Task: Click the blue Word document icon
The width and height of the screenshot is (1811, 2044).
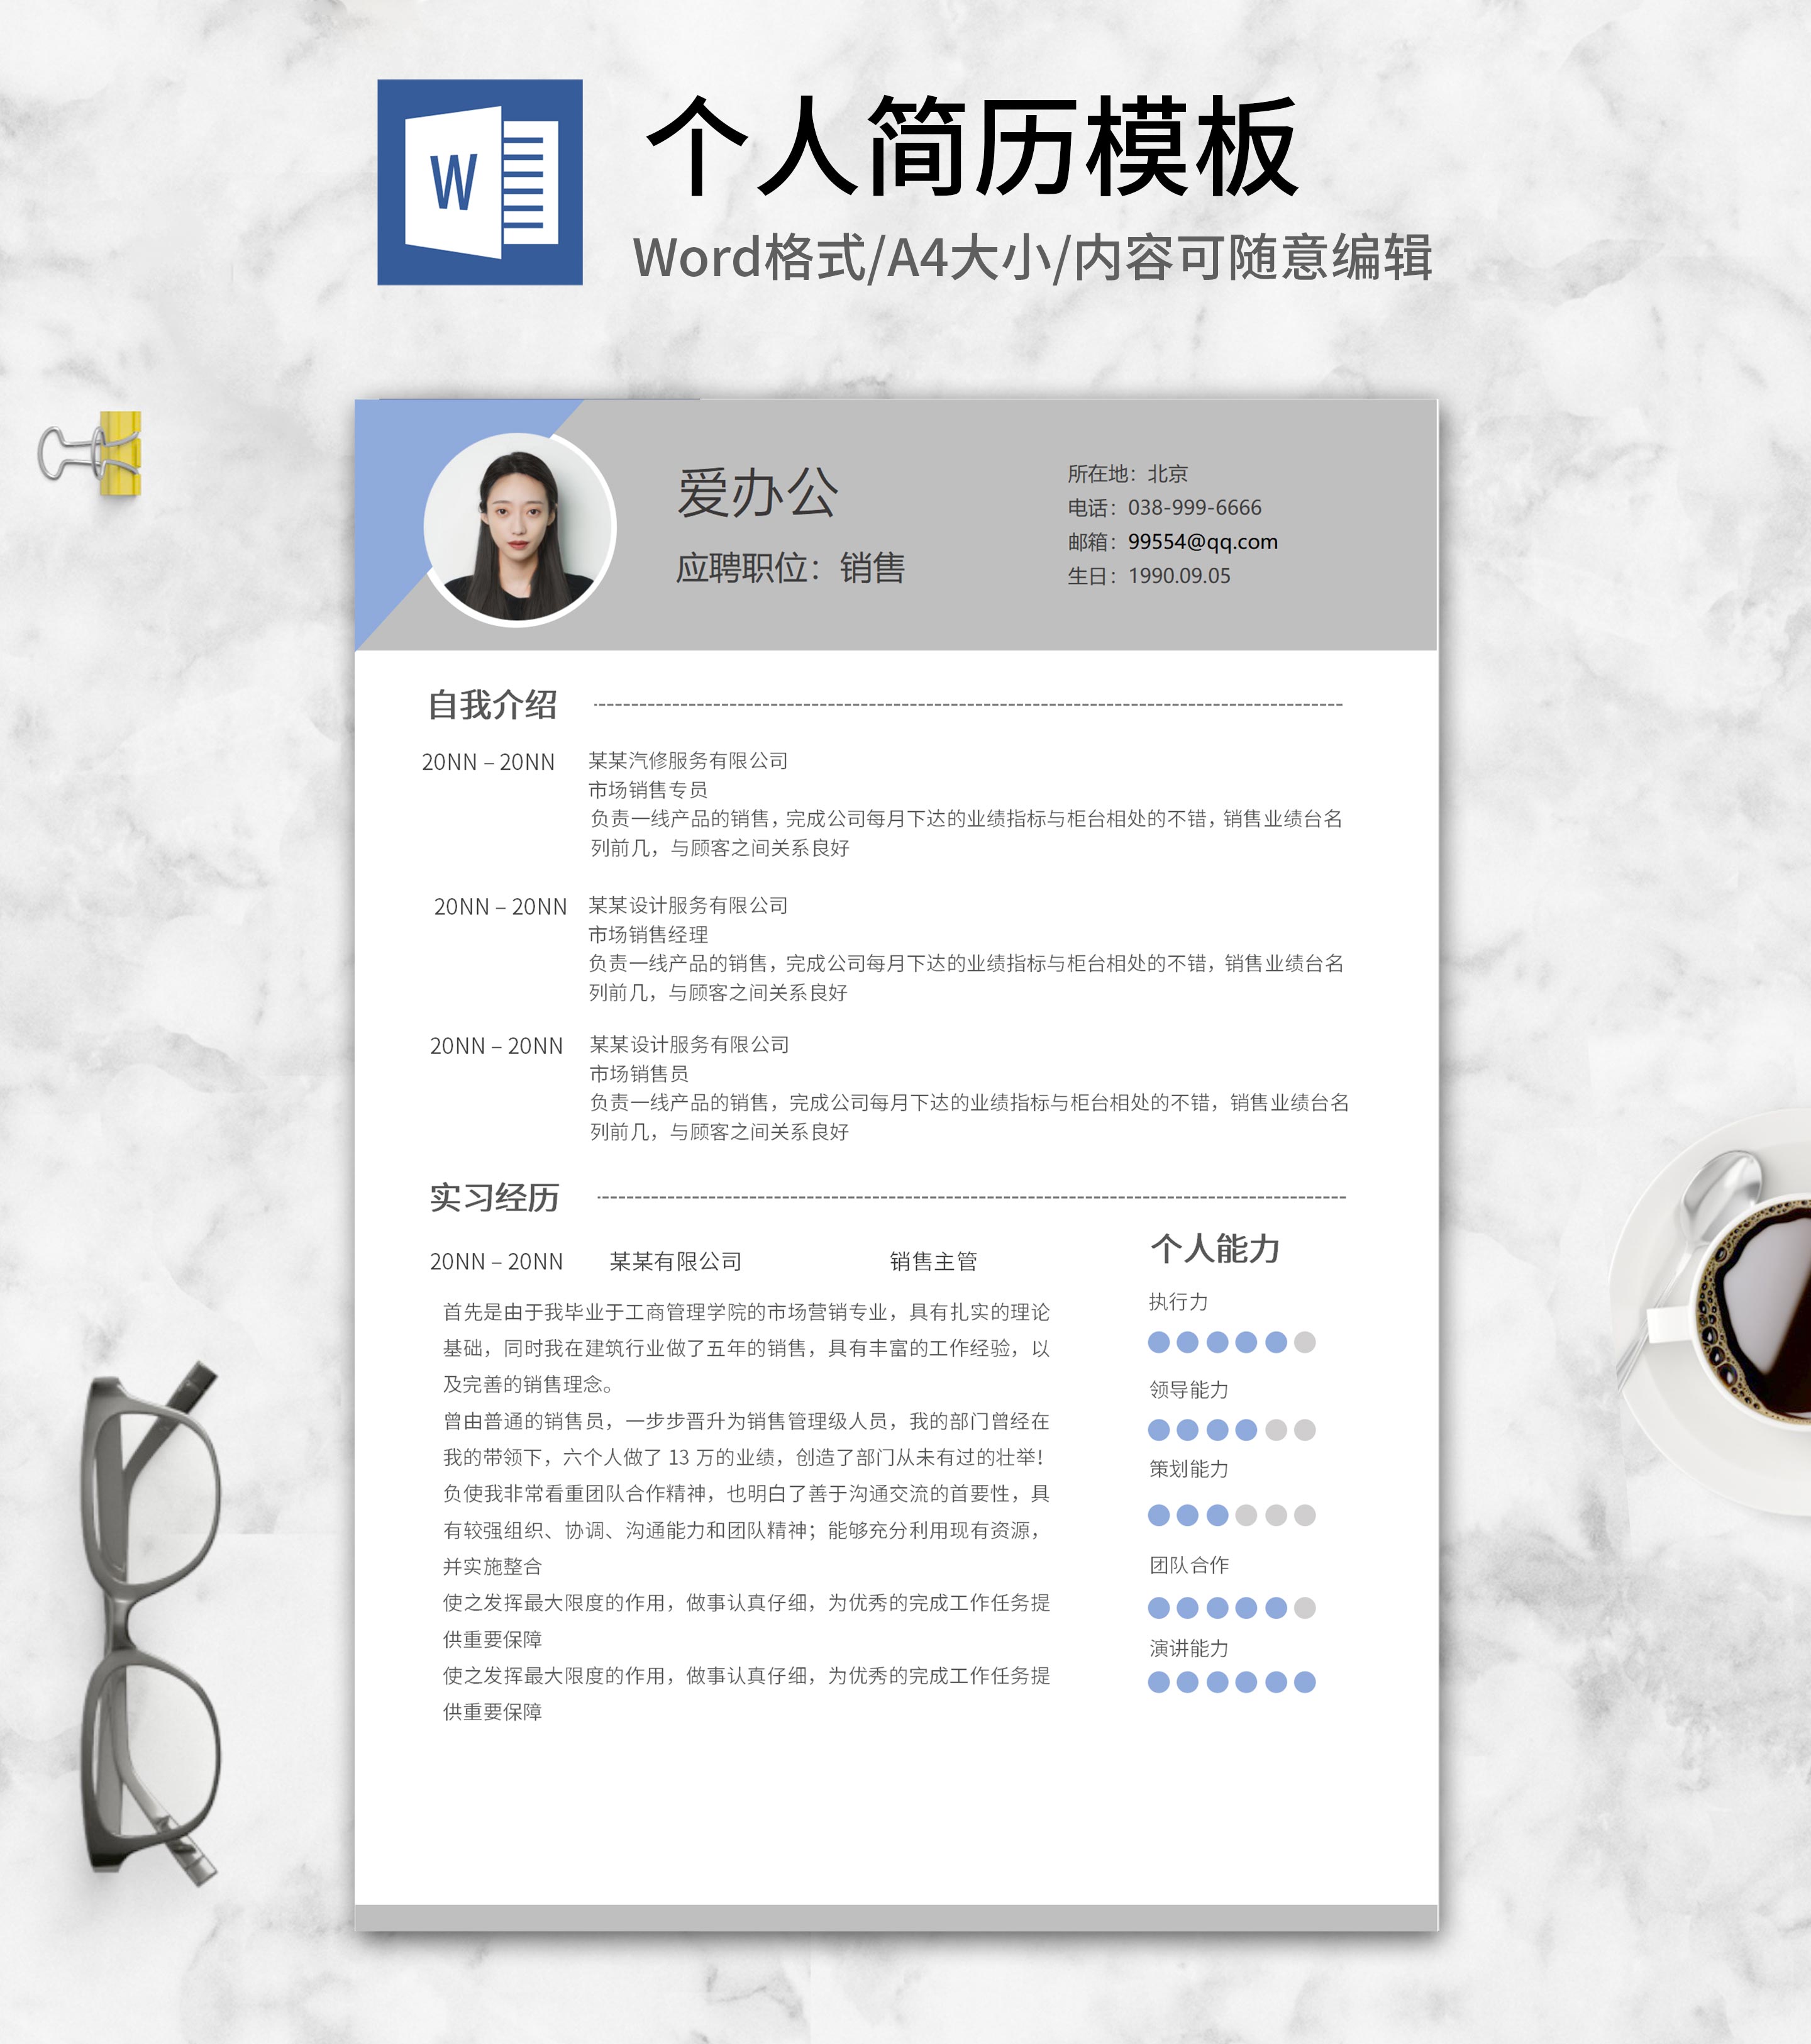Action: coord(480,182)
